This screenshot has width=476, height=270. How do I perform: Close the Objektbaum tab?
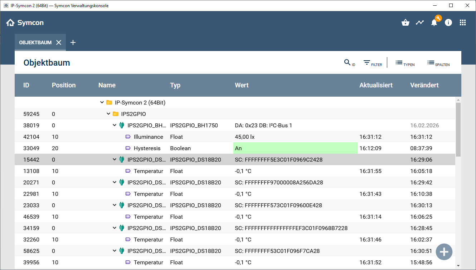click(59, 42)
